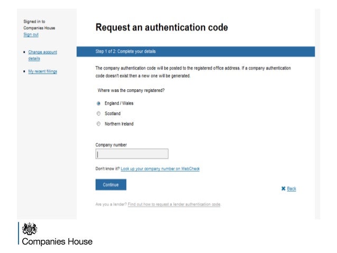Open the Back link
337x253 pixels.
292,189
